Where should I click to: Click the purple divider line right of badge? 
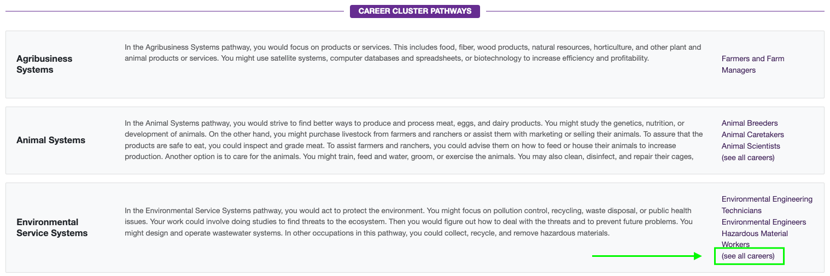pos(655,11)
